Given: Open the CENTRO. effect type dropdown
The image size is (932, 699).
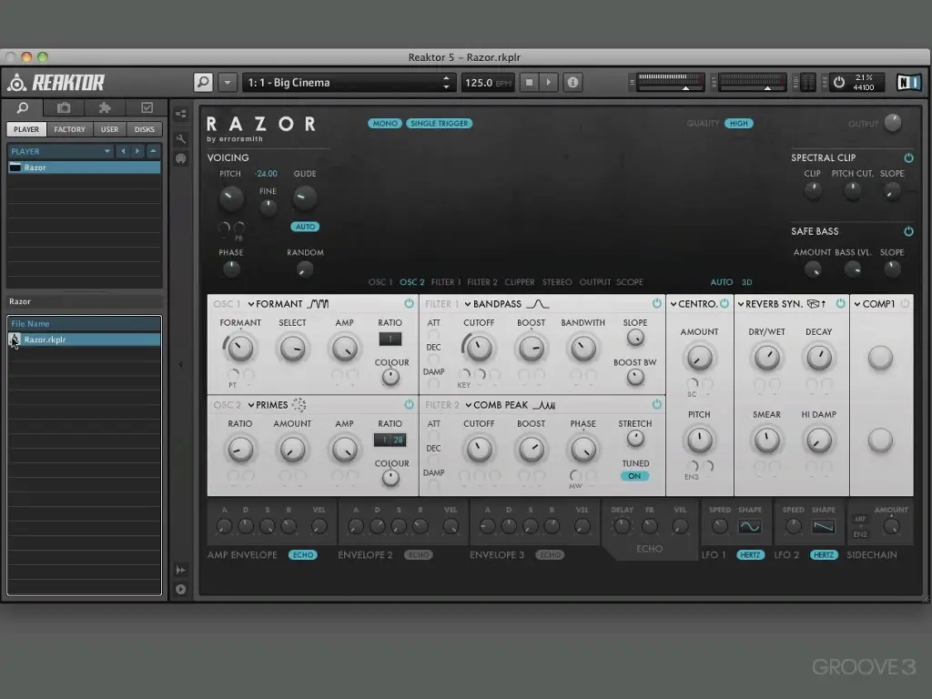Looking at the screenshot, I should click(x=693, y=304).
